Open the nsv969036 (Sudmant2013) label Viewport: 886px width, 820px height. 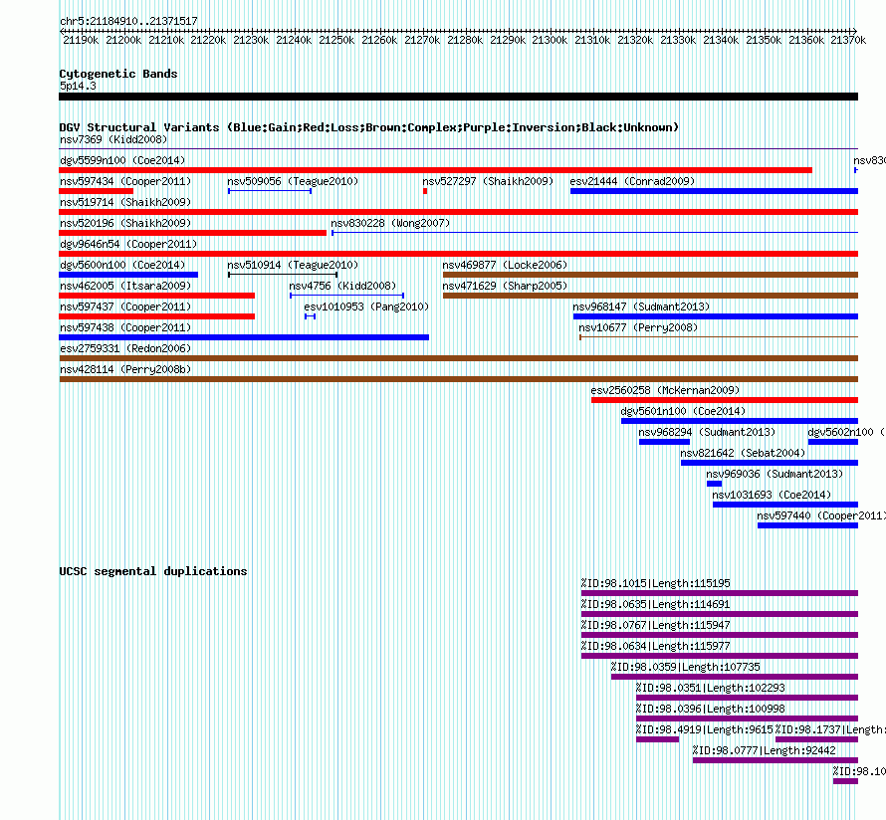[775, 474]
